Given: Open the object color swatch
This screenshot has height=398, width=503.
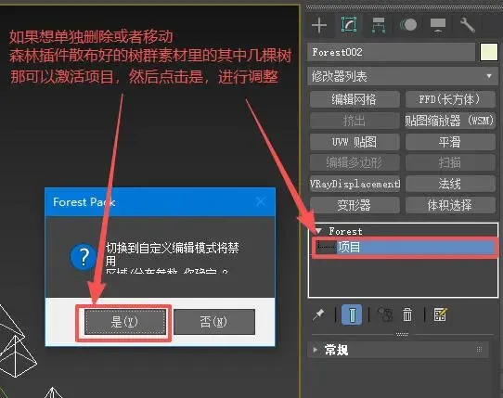Looking at the screenshot, I should pyautogui.click(x=488, y=52).
